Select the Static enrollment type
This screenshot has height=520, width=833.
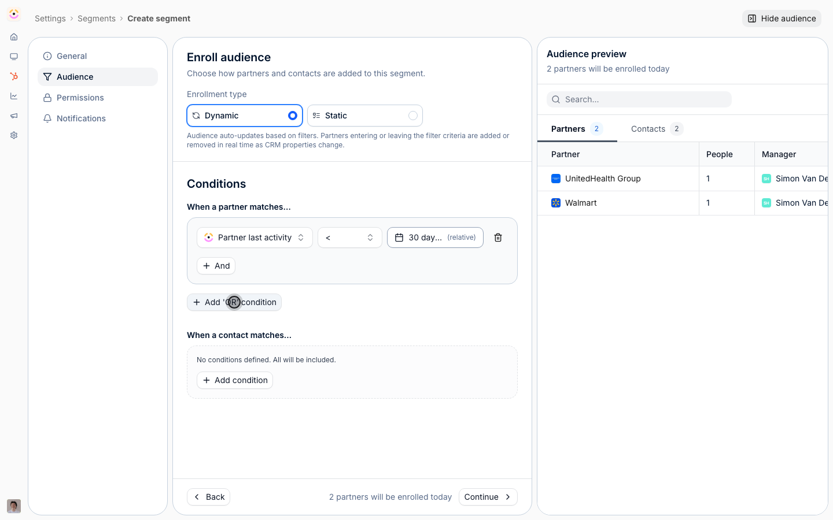(365, 116)
